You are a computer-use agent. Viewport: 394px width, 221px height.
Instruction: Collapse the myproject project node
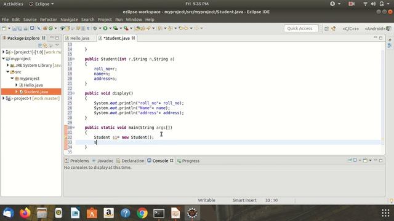[4, 58]
